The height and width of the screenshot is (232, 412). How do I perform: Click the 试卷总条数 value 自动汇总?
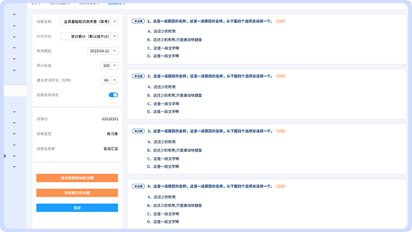pos(111,149)
